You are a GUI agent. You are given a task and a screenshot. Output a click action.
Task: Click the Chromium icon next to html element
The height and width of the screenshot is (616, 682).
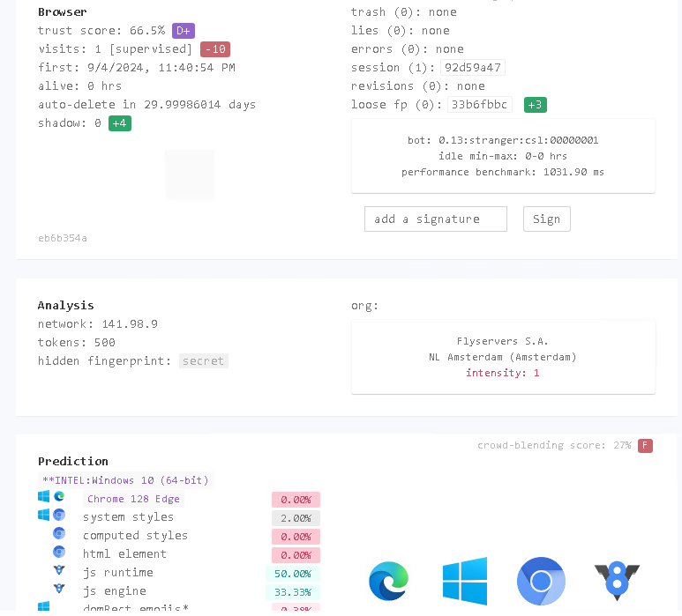(x=59, y=553)
